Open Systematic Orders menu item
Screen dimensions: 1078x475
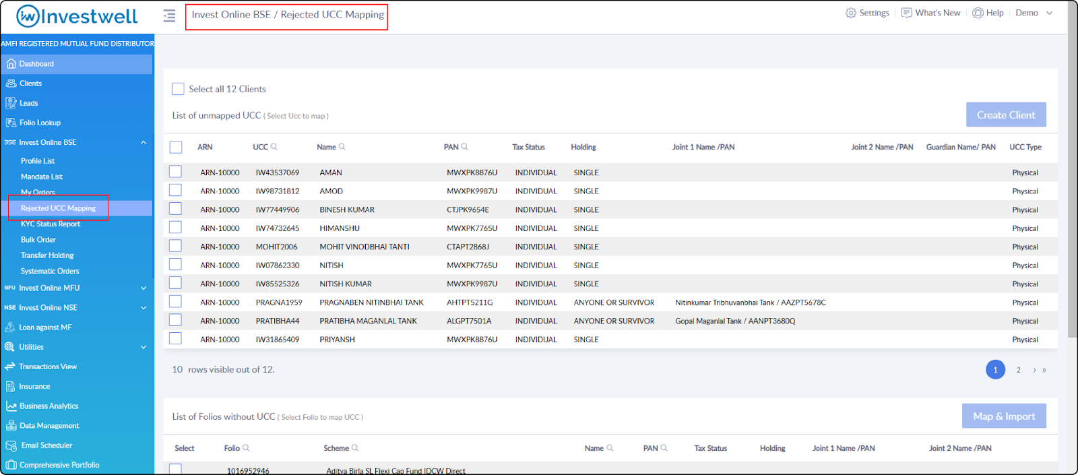pyautogui.click(x=50, y=271)
